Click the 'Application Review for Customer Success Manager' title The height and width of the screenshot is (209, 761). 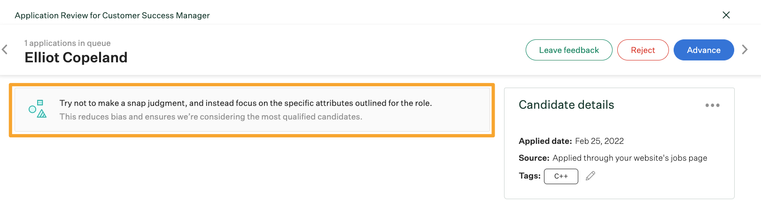click(x=112, y=15)
